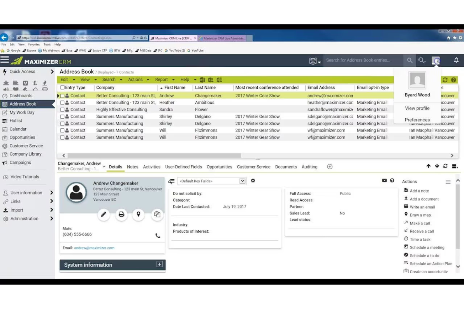
Task: Sort by the Last Name column header
Action: [x=205, y=88]
